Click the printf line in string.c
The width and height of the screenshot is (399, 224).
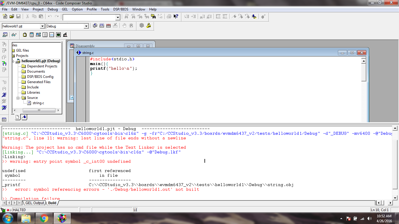[x=114, y=69]
